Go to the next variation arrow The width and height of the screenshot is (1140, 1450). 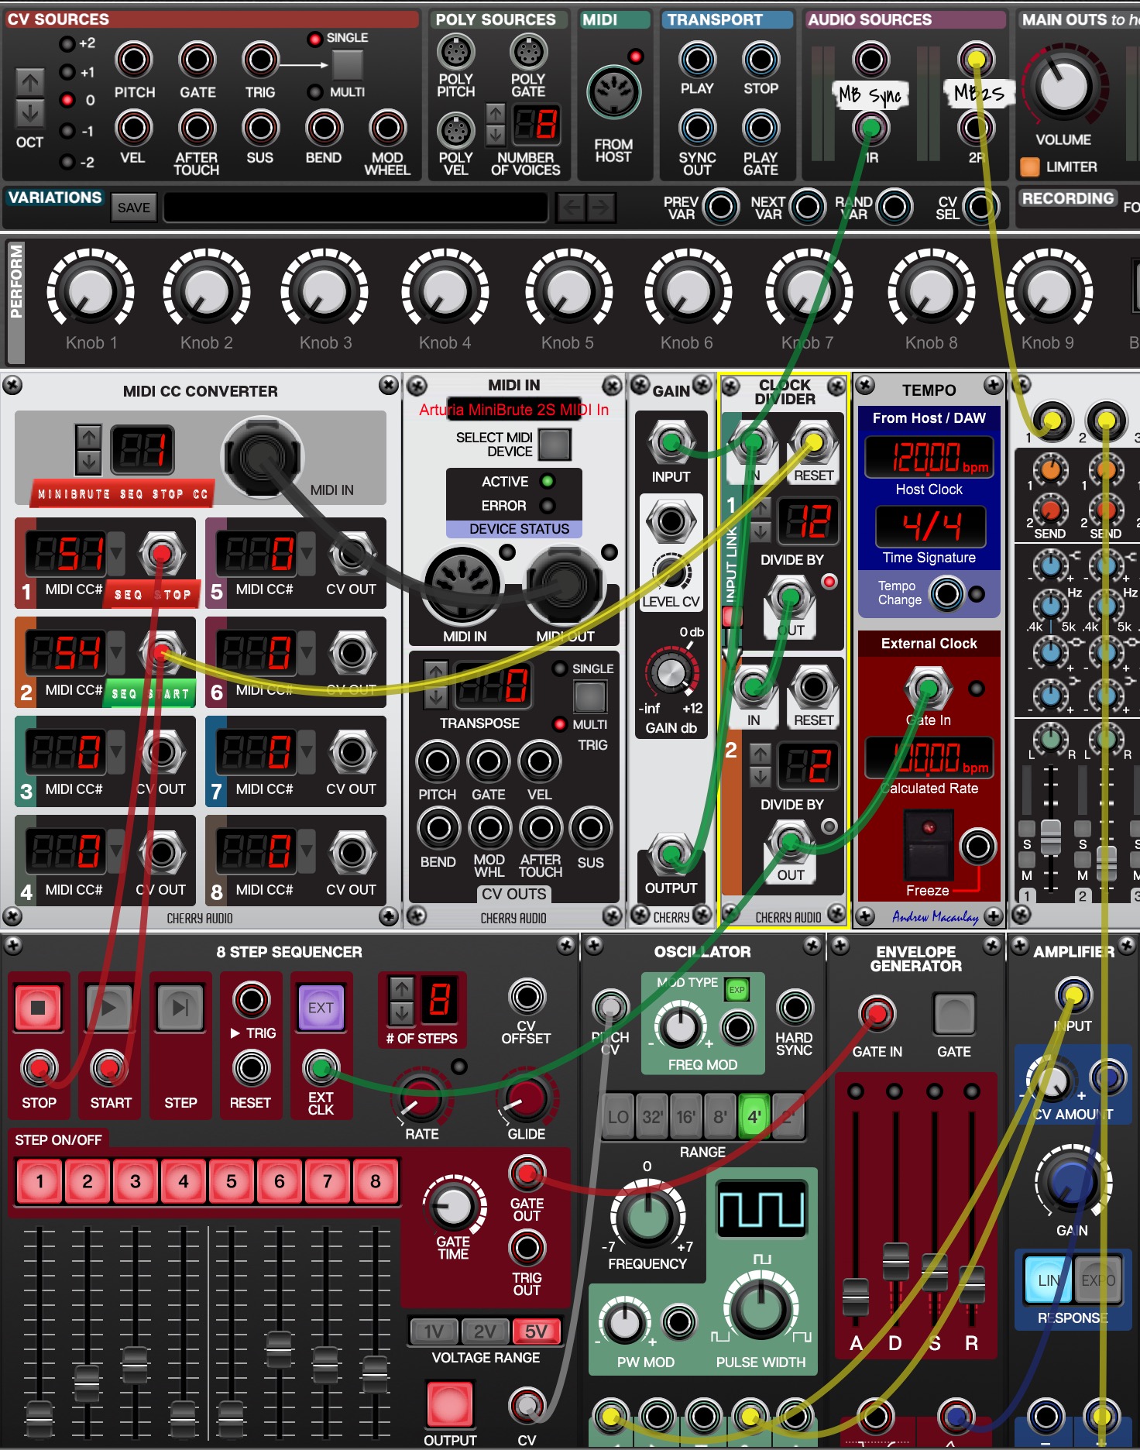click(600, 207)
